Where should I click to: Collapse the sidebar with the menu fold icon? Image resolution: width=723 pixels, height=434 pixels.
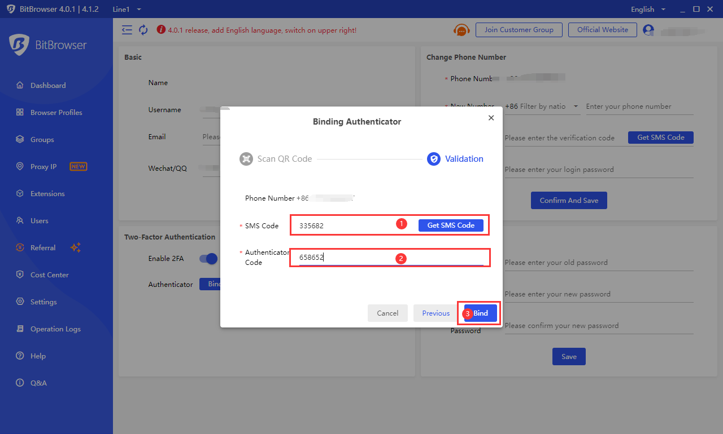127,30
